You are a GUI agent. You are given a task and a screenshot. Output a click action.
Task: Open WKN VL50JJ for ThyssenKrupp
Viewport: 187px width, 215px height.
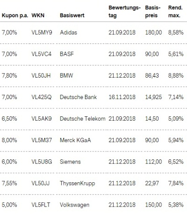[41, 183]
